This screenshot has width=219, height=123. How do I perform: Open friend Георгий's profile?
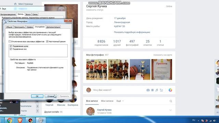[49, 105]
